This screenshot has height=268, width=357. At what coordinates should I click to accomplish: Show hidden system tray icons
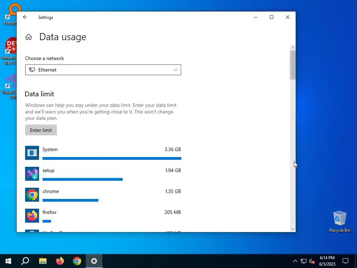[295, 261]
